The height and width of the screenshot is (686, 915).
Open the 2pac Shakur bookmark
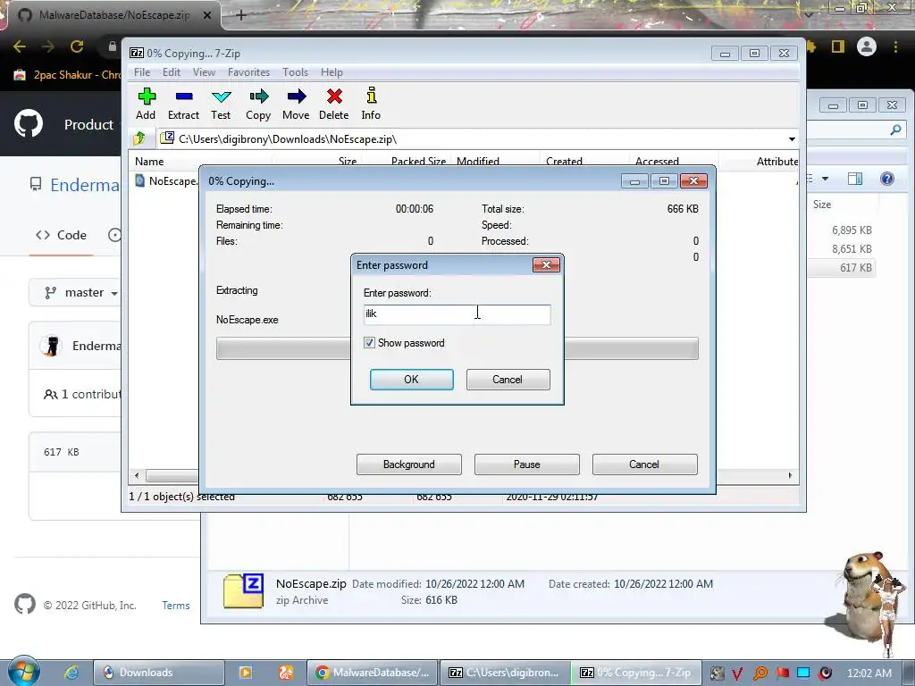coord(68,75)
